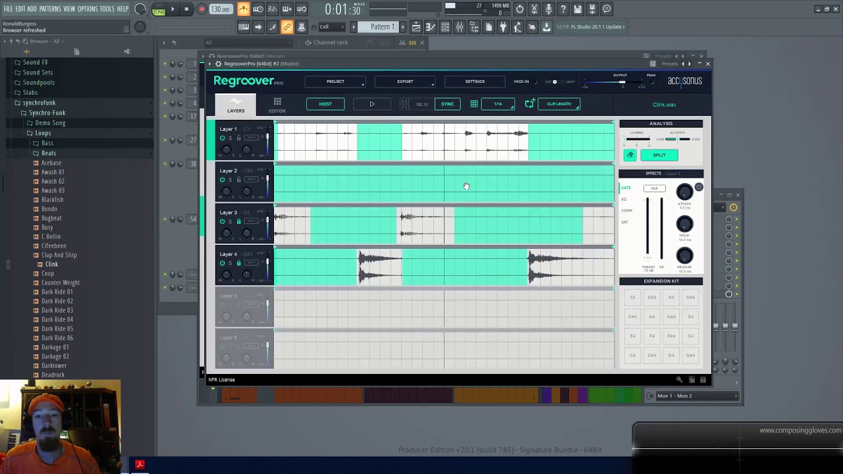Screen dimensions: 843x474
Task: Toggle Layer 1 power button
Action: [222, 138]
